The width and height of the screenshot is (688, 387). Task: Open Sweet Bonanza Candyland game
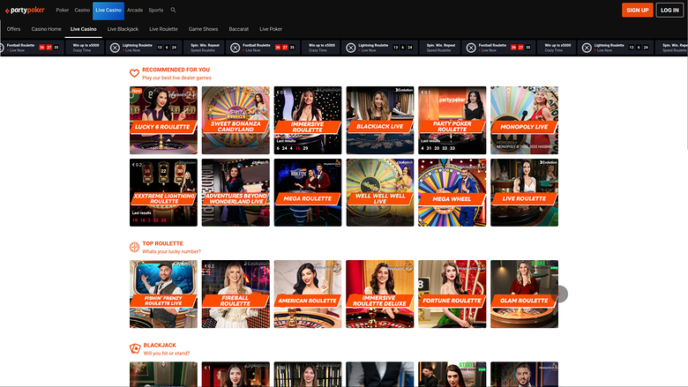tap(236, 120)
